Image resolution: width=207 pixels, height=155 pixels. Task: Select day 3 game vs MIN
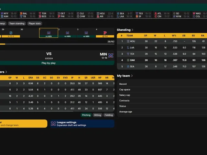point(86,33)
